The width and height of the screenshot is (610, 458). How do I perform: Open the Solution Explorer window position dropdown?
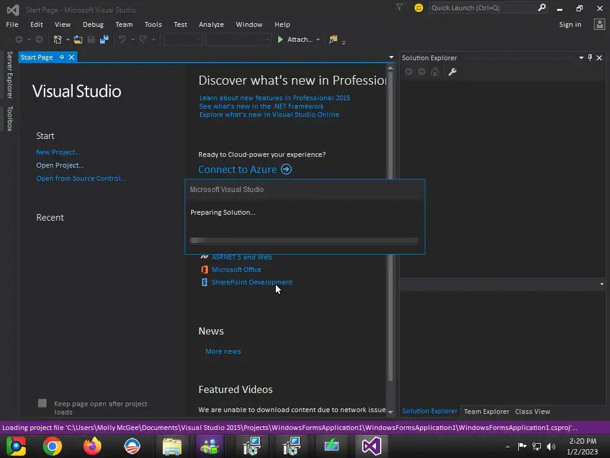581,58
